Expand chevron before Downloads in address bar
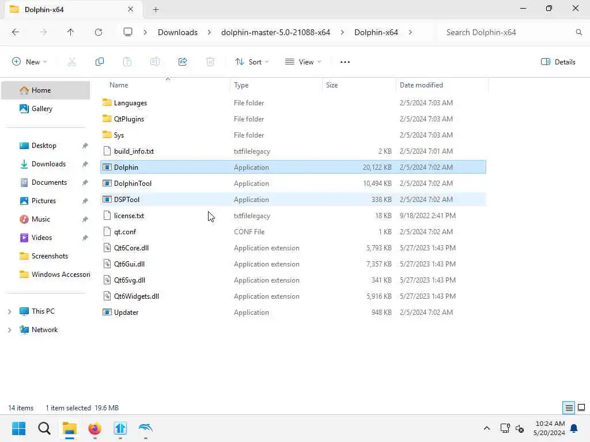 [145, 32]
